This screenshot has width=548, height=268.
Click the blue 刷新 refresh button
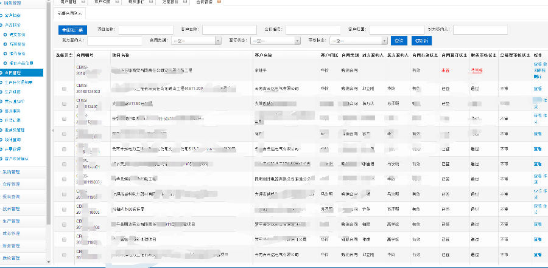pyautogui.click(x=421, y=41)
